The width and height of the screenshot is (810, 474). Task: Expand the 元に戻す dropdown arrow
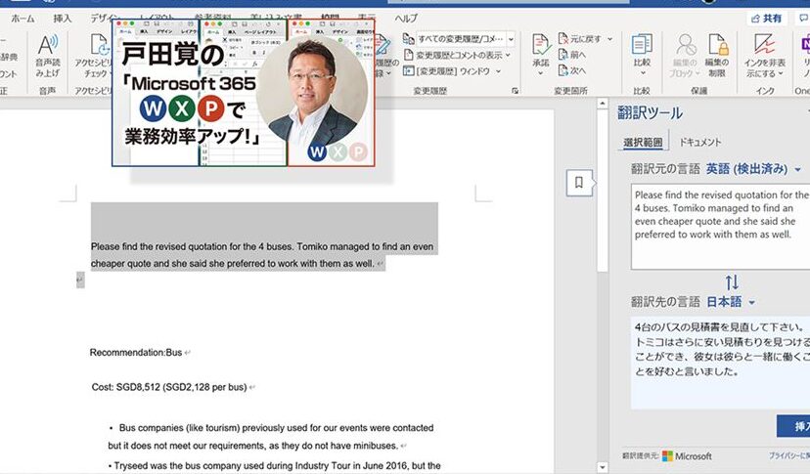pyautogui.click(x=610, y=39)
